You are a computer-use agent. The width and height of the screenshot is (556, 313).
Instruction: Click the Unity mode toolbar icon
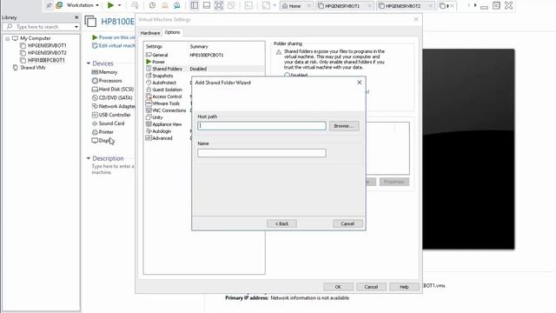tap(231, 5)
